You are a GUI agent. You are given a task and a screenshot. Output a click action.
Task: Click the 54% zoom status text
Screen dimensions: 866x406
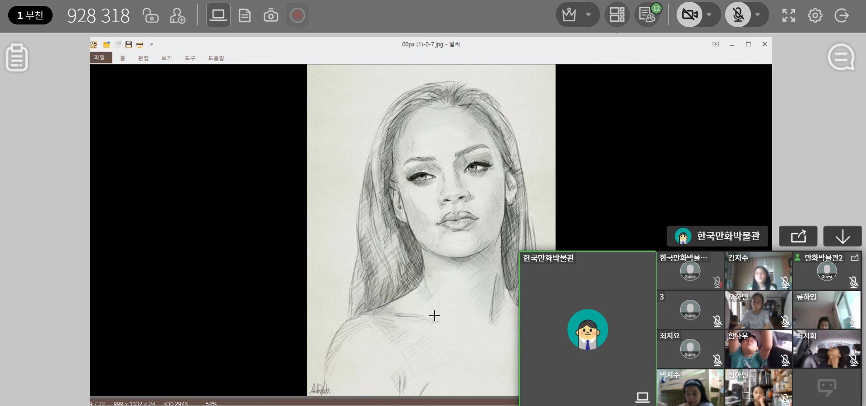click(x=211, y=403)
